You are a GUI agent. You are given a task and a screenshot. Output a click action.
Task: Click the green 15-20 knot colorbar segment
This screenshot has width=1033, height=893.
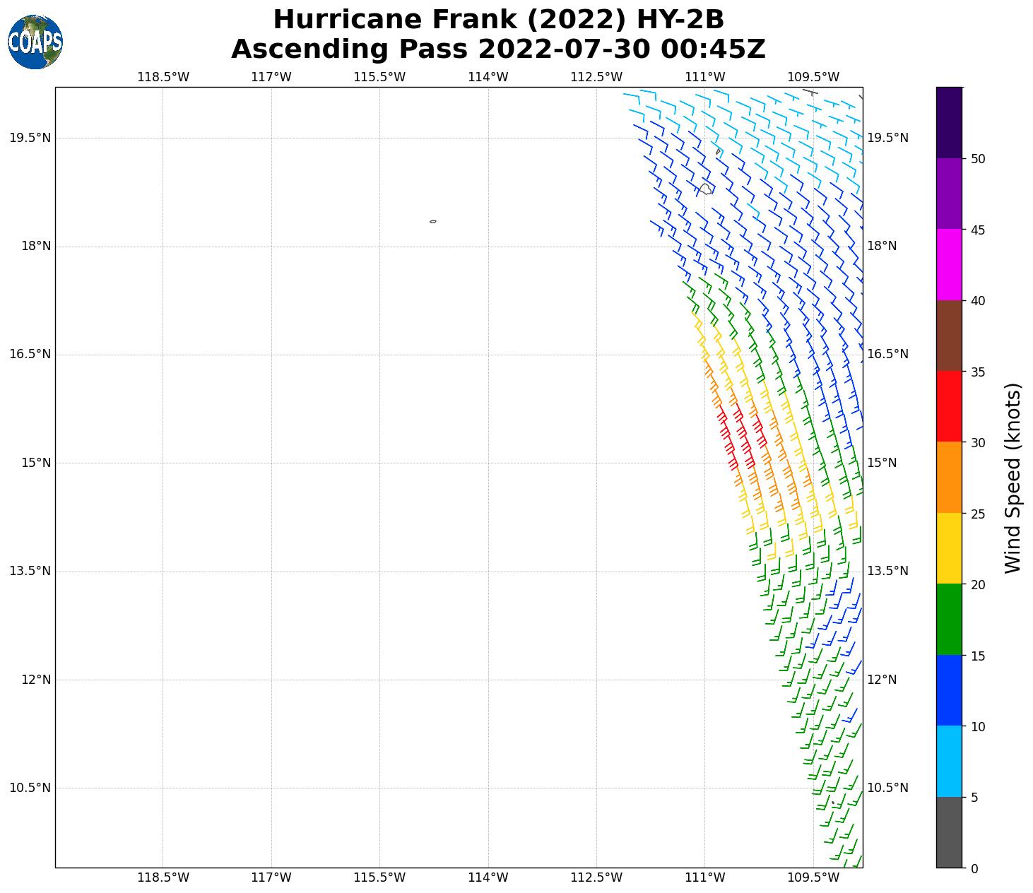948,619
